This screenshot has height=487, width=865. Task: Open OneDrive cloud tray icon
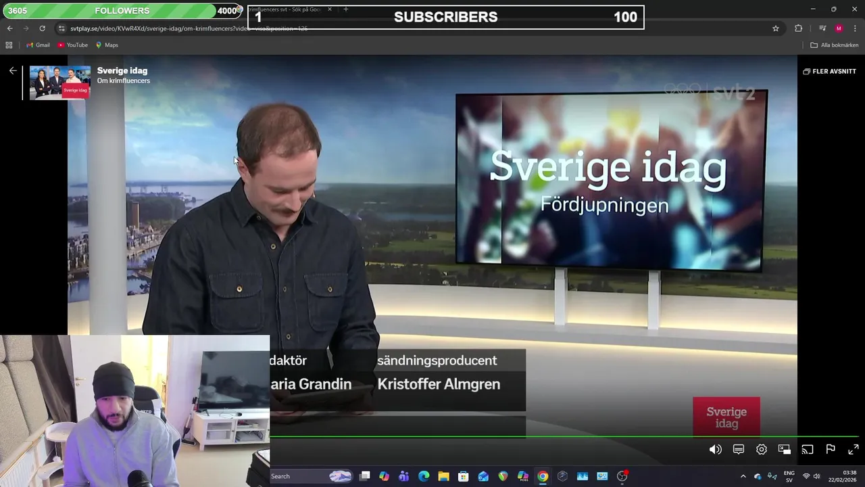(758, 476)
